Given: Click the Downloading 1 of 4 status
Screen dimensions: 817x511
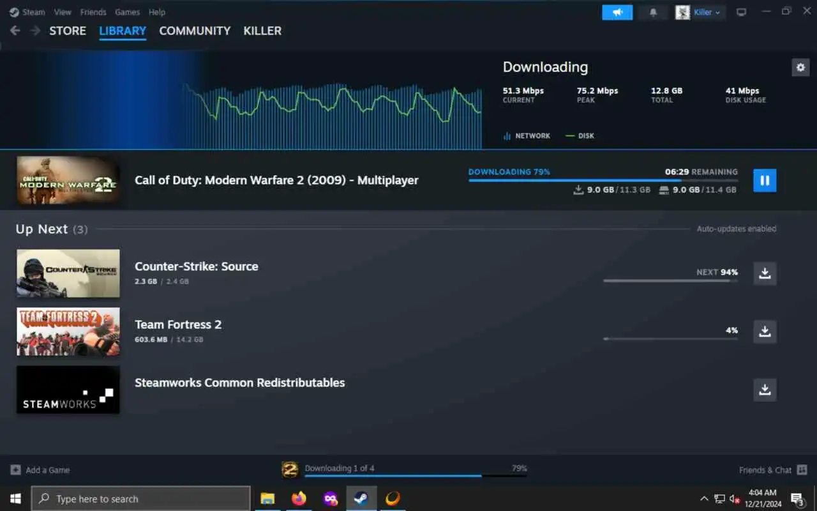Looking at the screenshot, I should 340,468.
